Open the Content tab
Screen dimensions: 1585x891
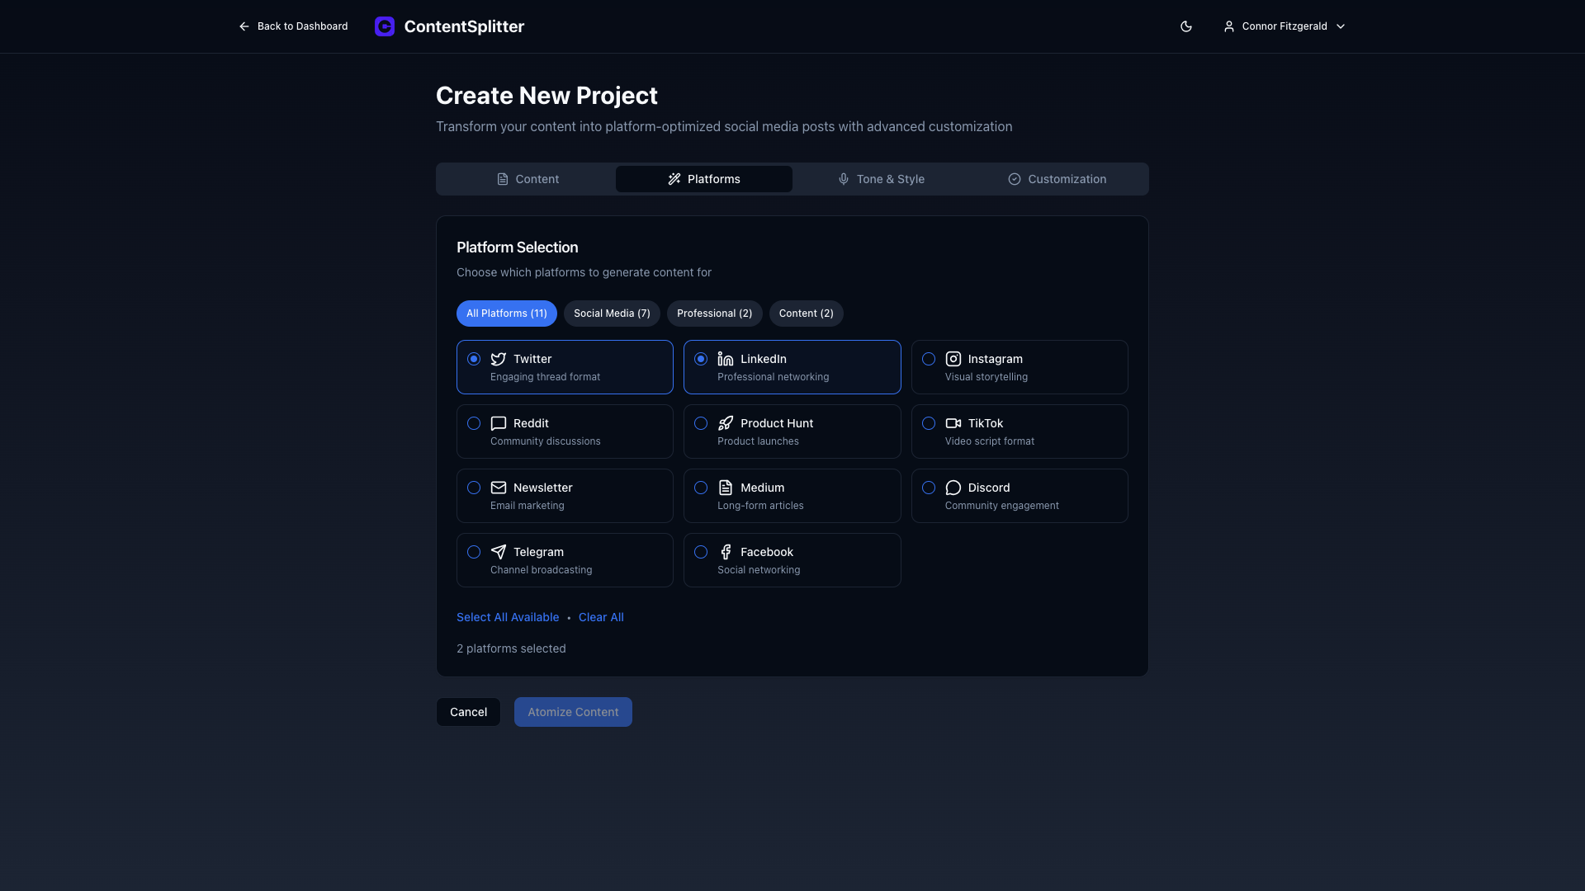(528, 179)
